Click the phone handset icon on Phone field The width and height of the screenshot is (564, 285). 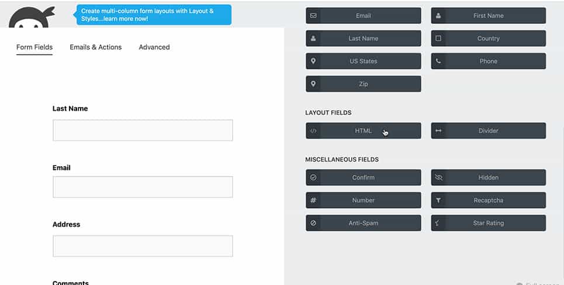[438, 61]
